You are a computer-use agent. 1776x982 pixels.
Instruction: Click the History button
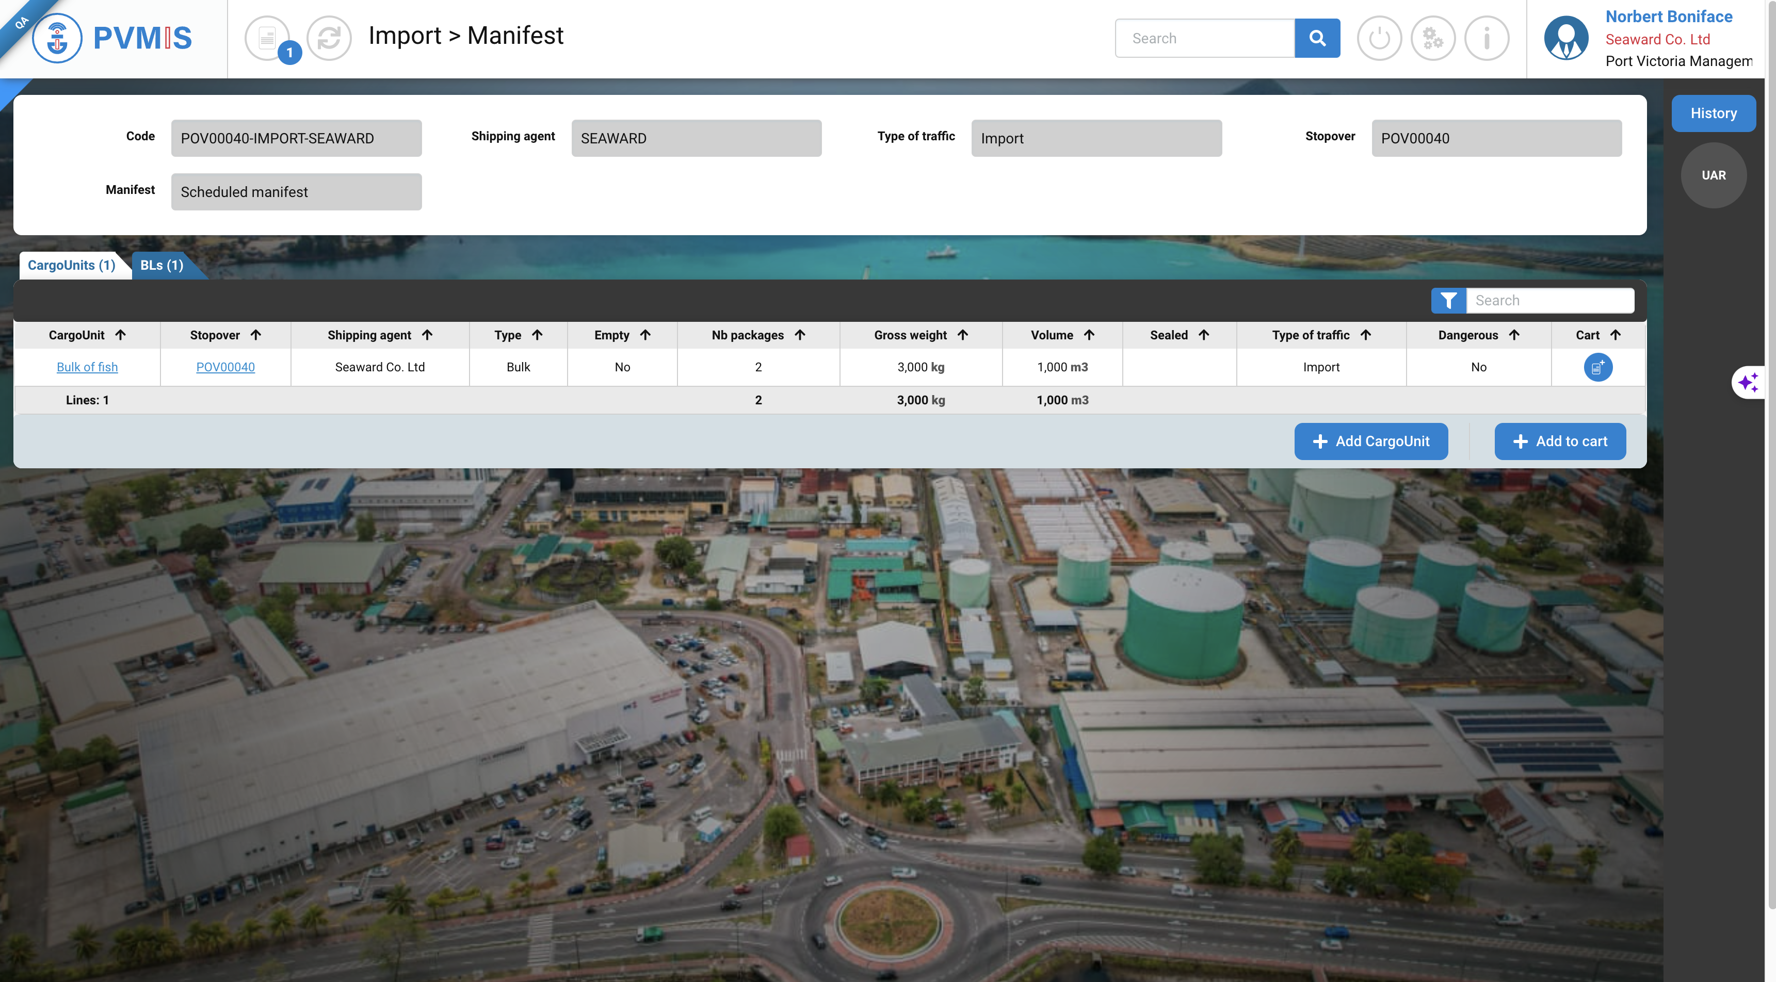[x=1713, y=113]
